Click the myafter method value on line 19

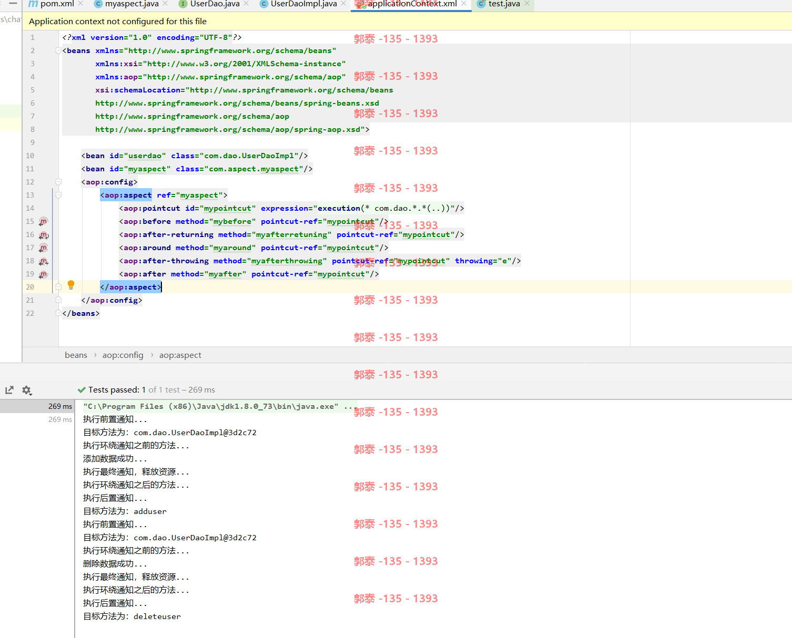pos(225,274)
